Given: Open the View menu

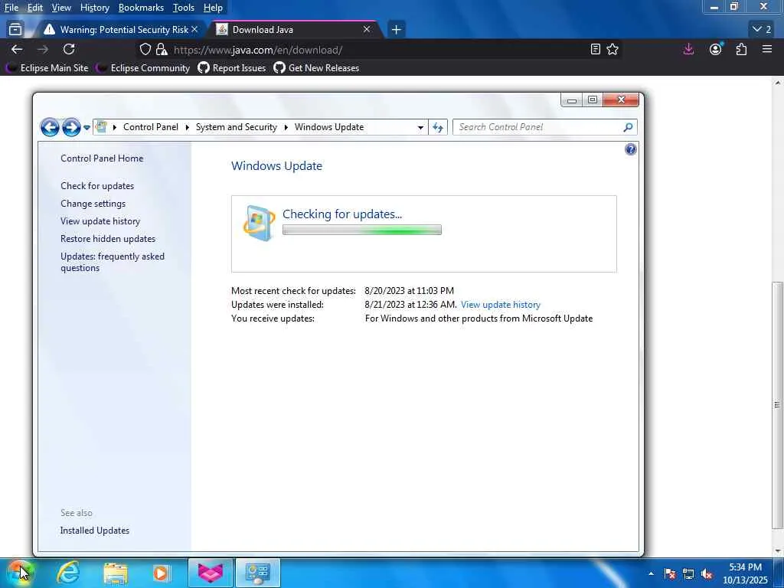Looking at the screenshot, I should click(x=61, y=8).
